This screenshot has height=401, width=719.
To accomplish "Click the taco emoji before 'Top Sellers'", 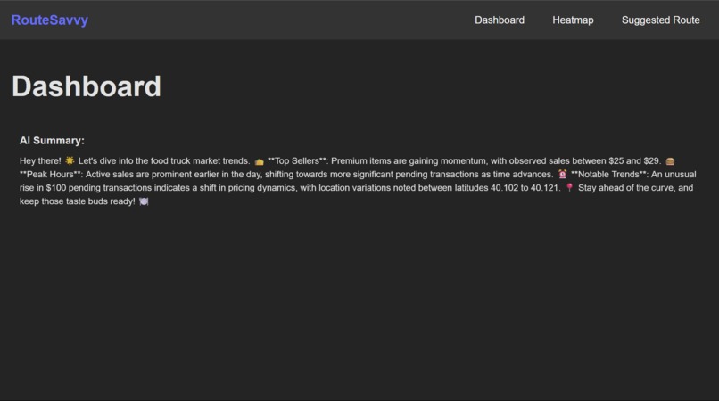I will pos(259,161).
